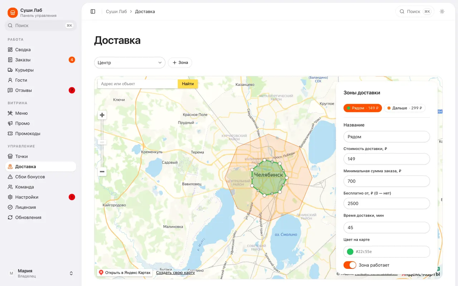Select the Рядом 149 ₽ zone chip
The width and height of the screenshot is (458, 286).
362,108
